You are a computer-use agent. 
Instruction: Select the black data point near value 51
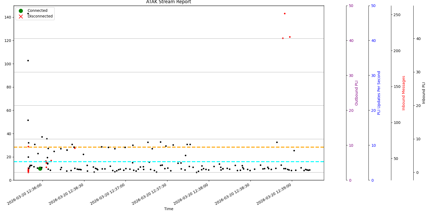(x=28, y=120)
